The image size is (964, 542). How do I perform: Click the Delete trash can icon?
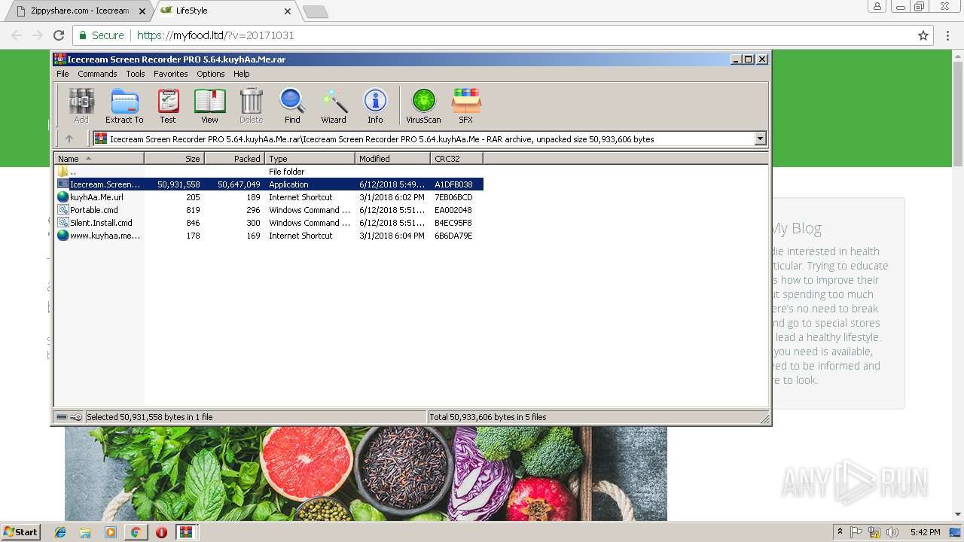[x=251, y=105]
